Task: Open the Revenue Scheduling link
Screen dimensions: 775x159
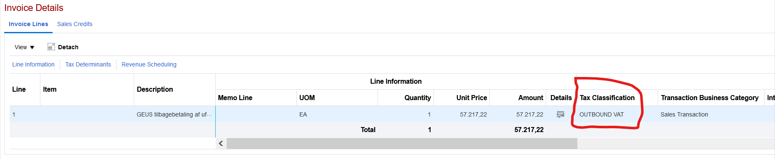Action: 149,64
